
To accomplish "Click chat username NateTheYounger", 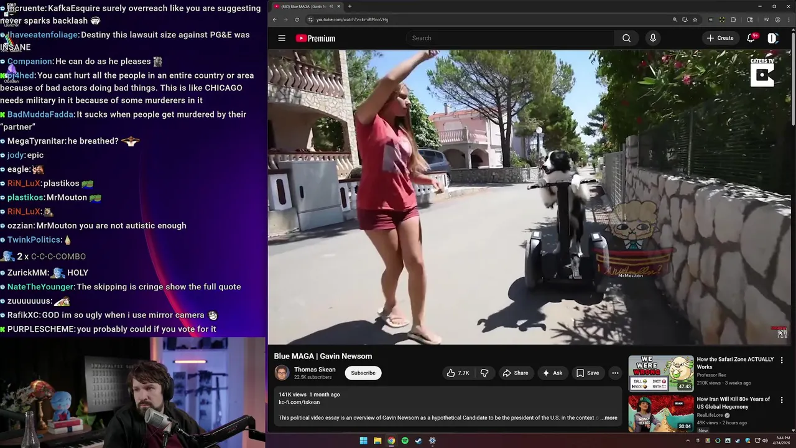I will click(x=40, y=287).
